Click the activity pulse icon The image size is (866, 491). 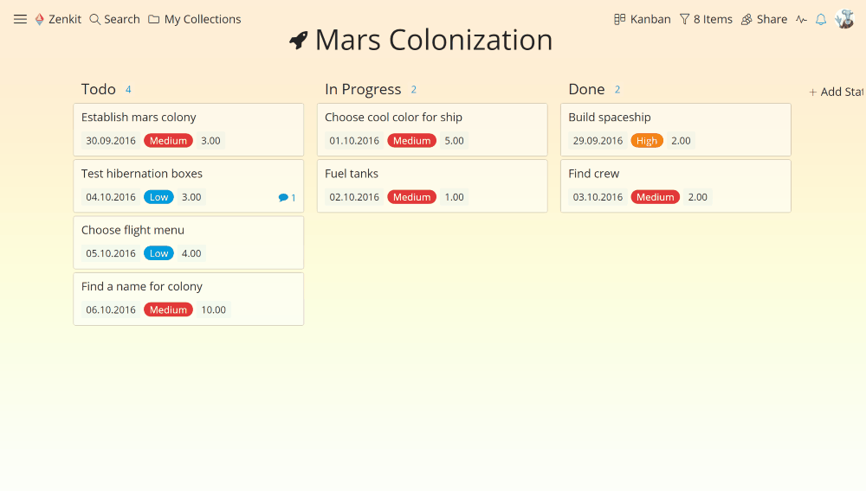pyautogui.click(x=801, y=19)
